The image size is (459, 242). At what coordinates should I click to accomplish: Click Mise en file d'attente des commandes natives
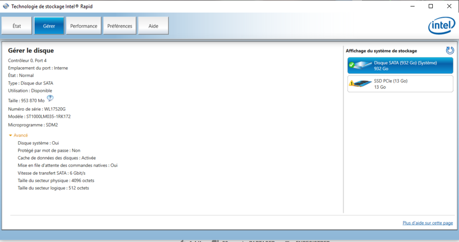(x=68, y=166)
